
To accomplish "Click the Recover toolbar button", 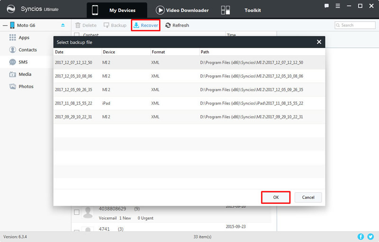I will 146,25.
